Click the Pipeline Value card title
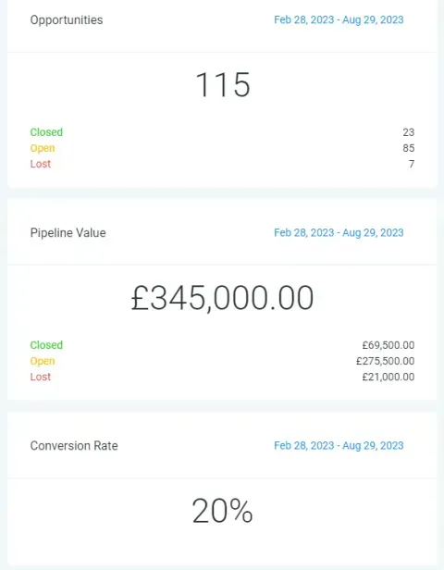This screenshot has width=444, height=570. pyautogui.click(x=68, y=233)
